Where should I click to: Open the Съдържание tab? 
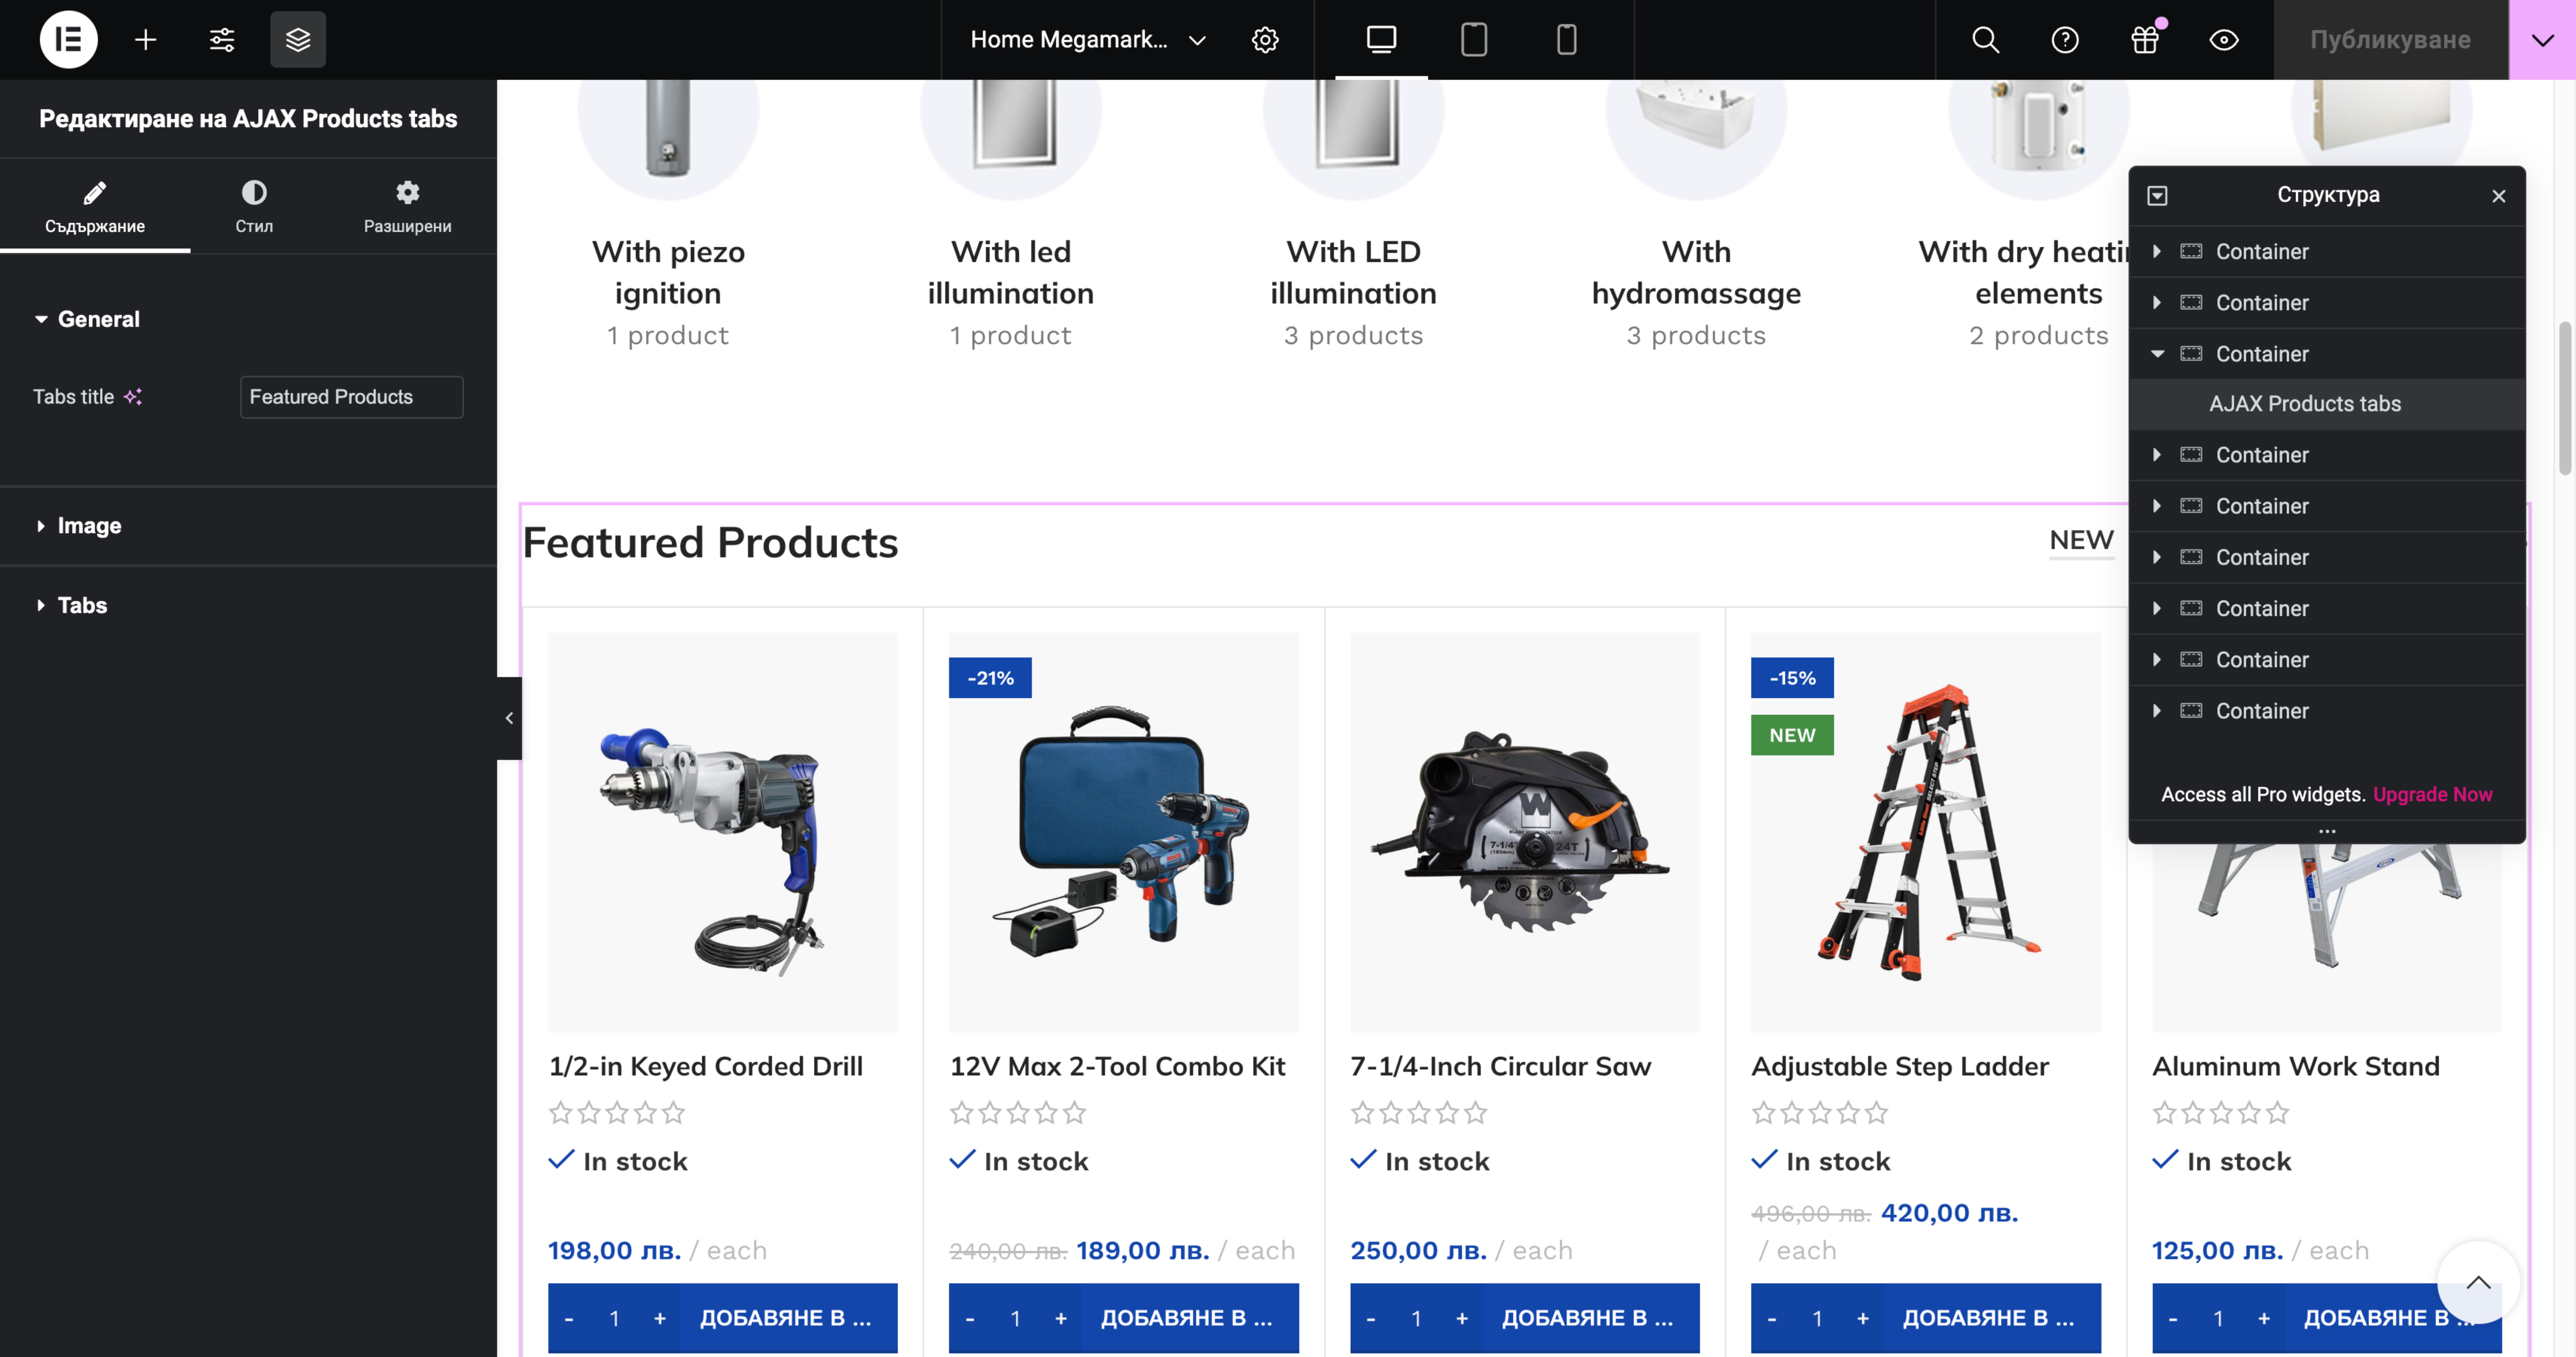click(x=95, y=207)
